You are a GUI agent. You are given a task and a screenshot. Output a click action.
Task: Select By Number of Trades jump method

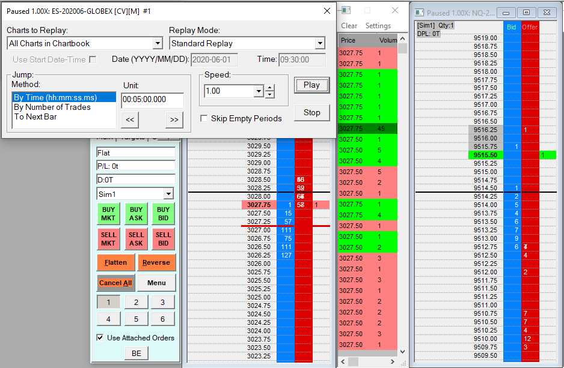click(x=52, y=107)
